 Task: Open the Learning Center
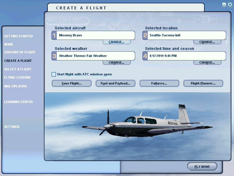click(x=18, y=102)
